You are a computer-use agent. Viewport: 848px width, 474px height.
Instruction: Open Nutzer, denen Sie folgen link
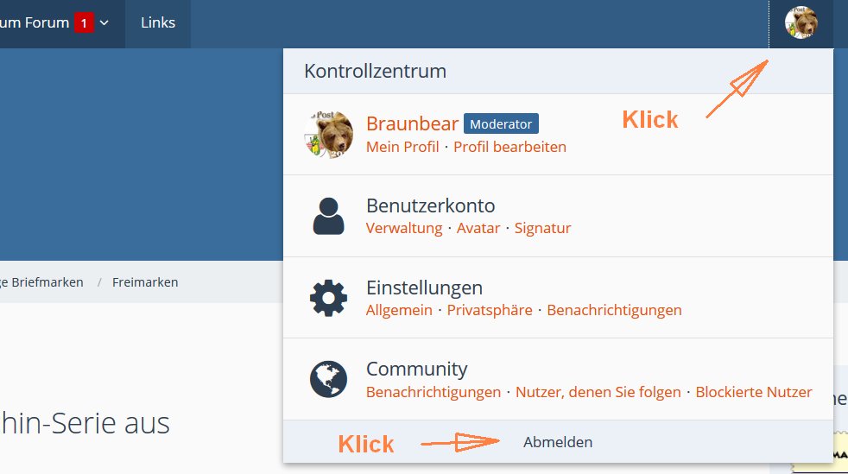point(598,392)
